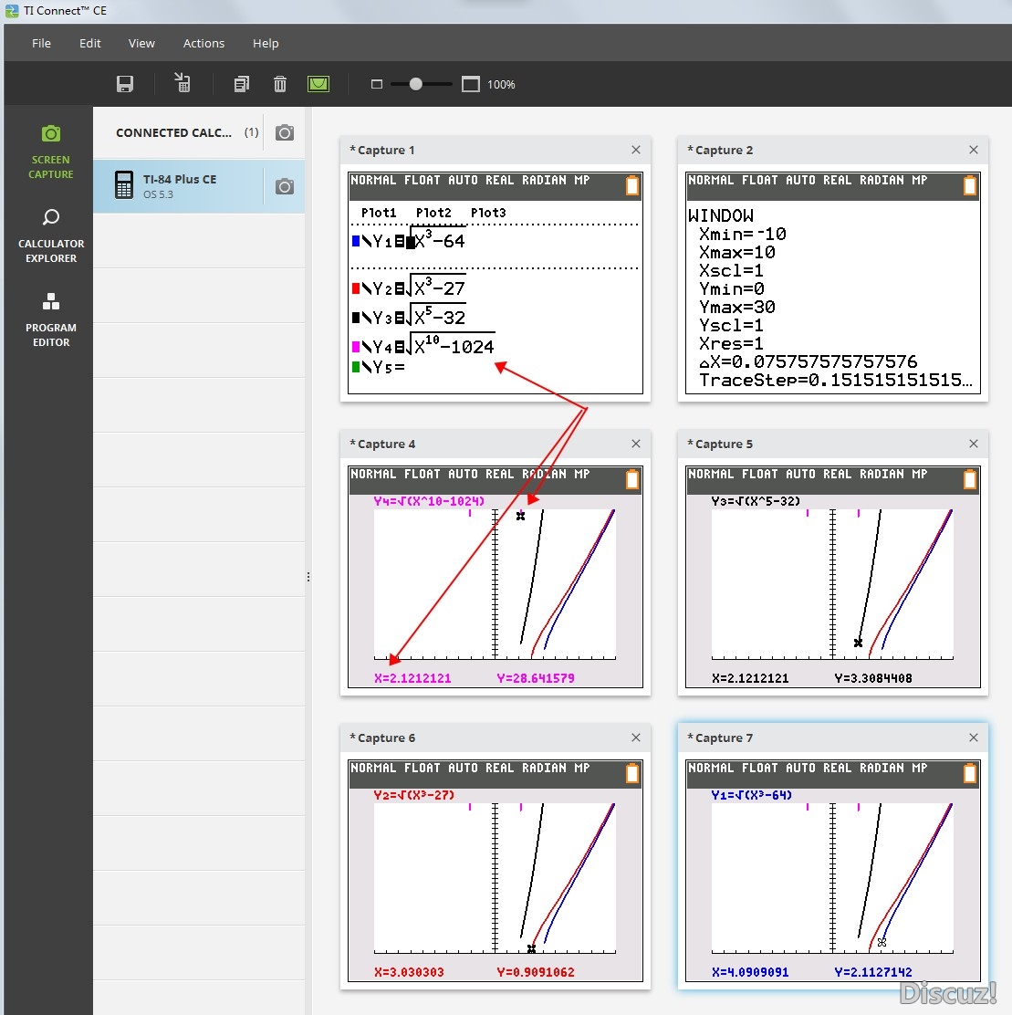Switch to the Calculator Explorer workspace
Image resolution: width=1012 pixels, height=1015 pixels.
click(x=50, y=235)
